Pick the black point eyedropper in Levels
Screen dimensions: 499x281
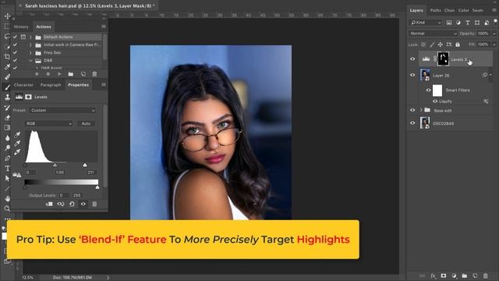coord(17,135)
